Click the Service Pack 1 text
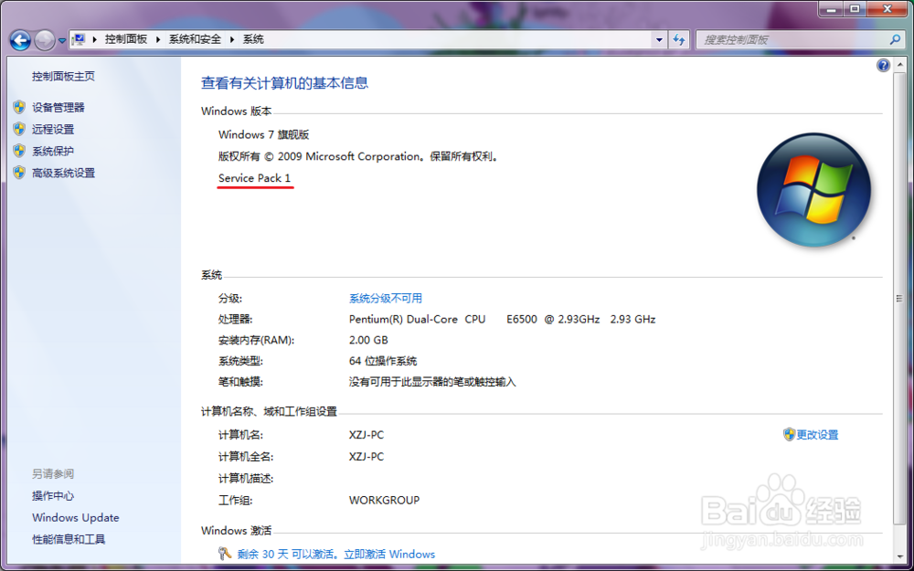 pyautogui.click(x=254, y=178)
